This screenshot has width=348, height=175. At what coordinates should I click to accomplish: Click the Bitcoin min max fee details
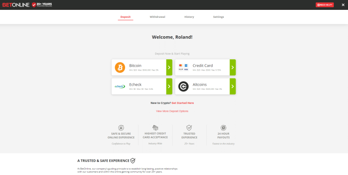click(144, 70)
